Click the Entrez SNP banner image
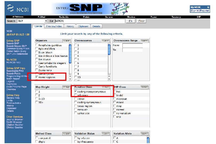The height and width of the screenshot is (144, 216). coord(91,9)
